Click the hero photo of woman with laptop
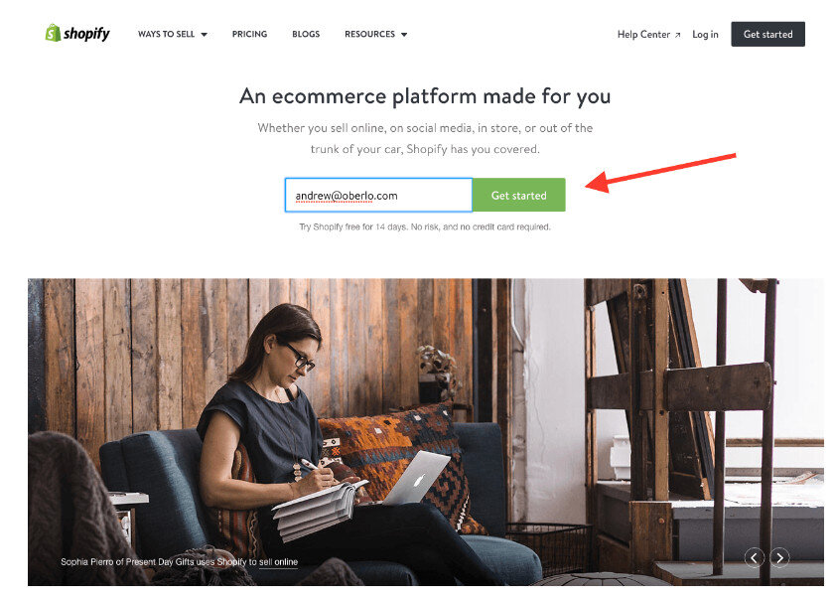 coord(426,432)
